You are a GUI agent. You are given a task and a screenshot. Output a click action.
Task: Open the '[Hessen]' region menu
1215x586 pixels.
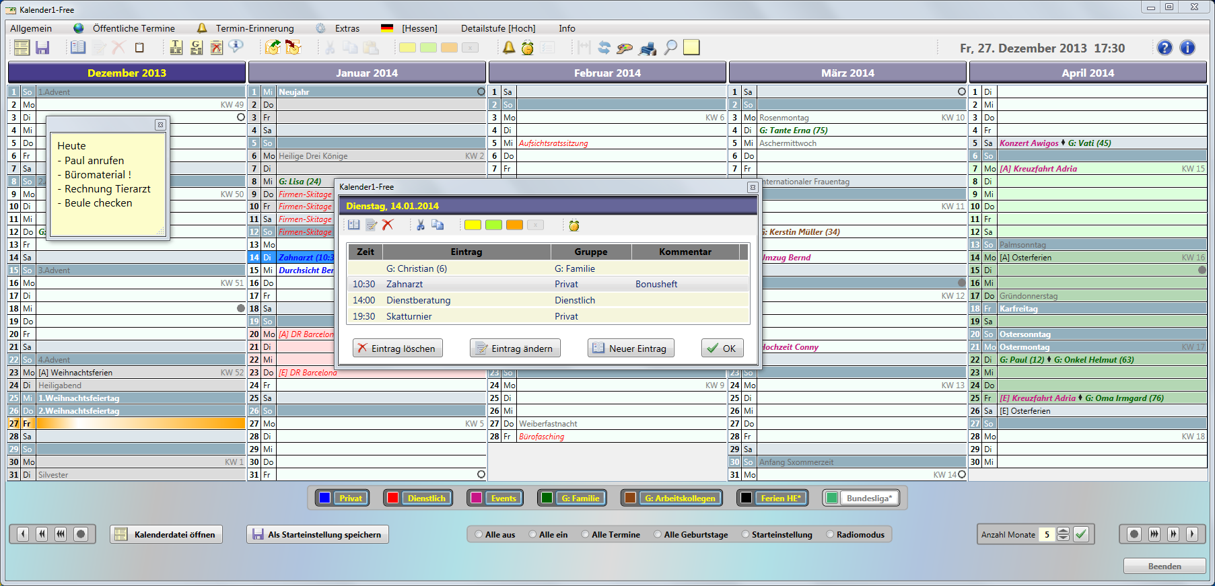click(419, 28)
